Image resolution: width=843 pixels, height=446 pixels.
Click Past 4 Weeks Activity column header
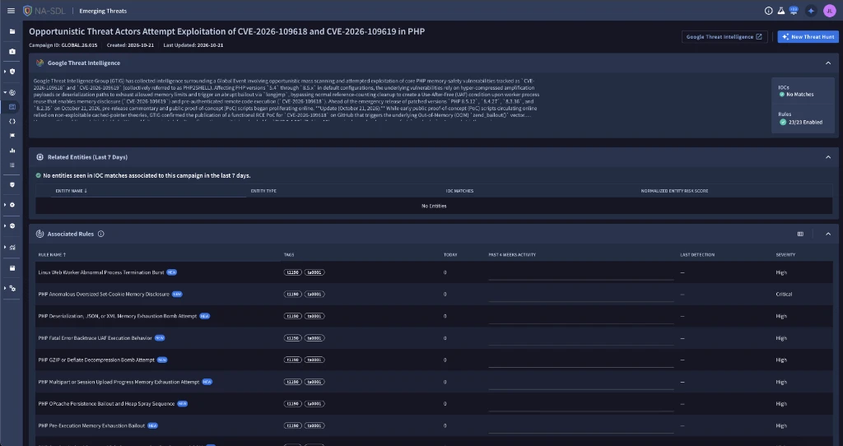coord(512,255)
